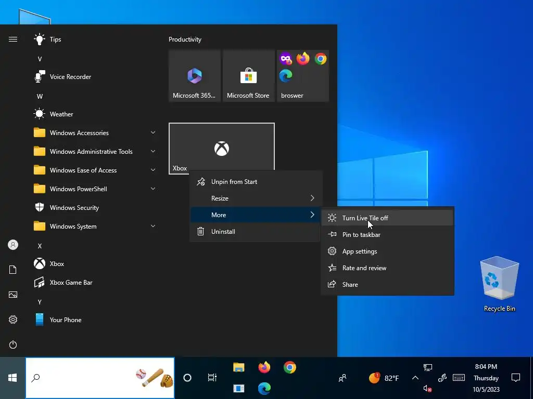Expand Windows System folder

[95, 226]
